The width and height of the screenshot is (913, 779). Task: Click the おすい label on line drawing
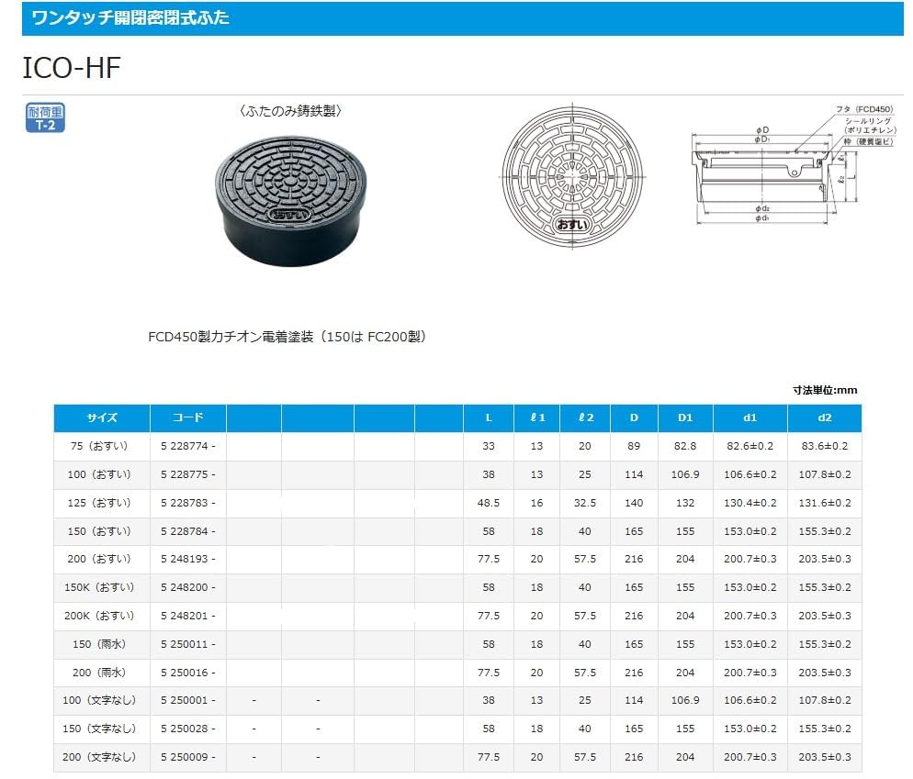coord(572,225)
